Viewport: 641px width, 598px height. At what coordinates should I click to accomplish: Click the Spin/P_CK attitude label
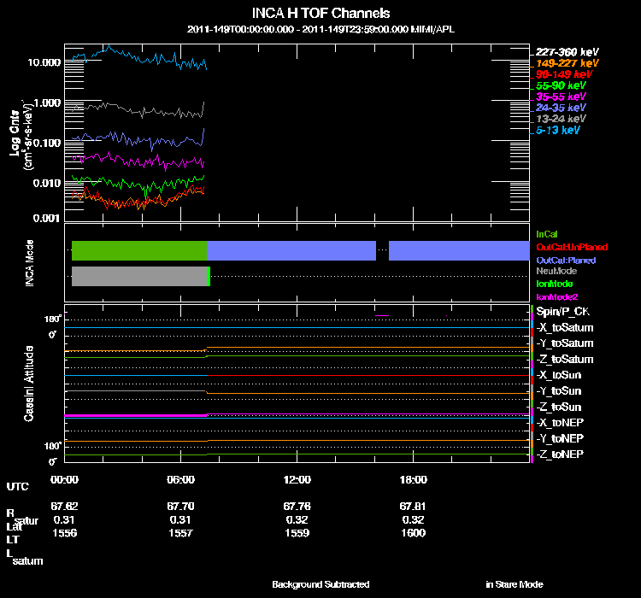pos(563,312)
